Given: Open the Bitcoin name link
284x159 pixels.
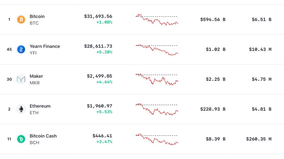Looking at the screenshot, I should [37, 16].
